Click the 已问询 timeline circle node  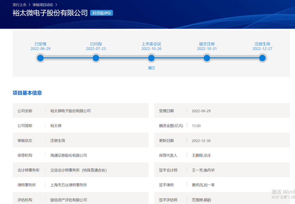pos(96,58)
